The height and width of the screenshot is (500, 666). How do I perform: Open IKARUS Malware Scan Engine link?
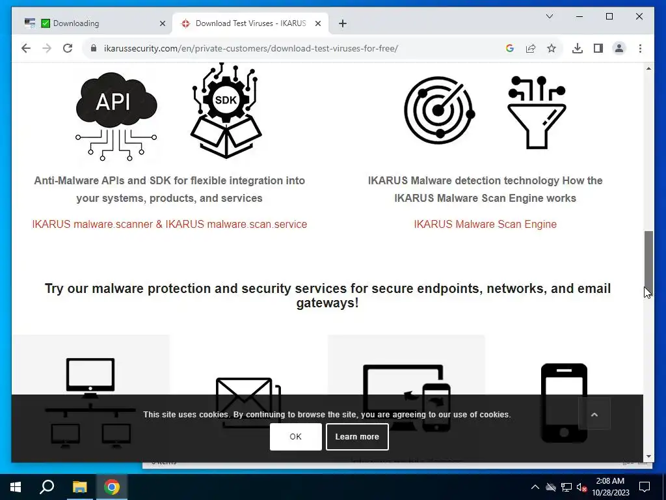pyautogui.click(x=485, y=224)
